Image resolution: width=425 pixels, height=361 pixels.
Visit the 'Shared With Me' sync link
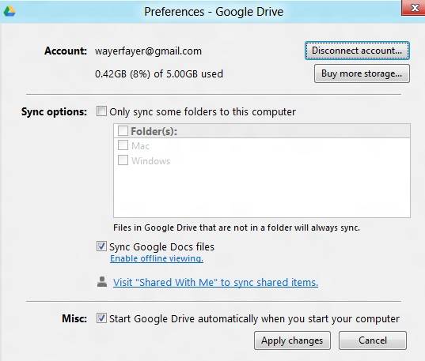click(215, 283)
